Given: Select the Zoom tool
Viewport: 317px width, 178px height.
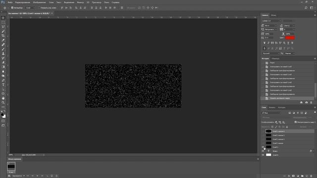Looking at the screenshot, I should pyautogui.click(x=3, y=102).
